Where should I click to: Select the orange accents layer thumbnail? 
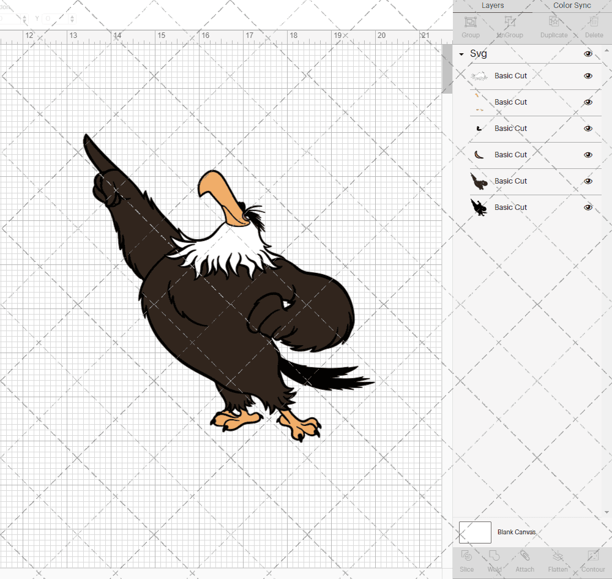(479, 102)
